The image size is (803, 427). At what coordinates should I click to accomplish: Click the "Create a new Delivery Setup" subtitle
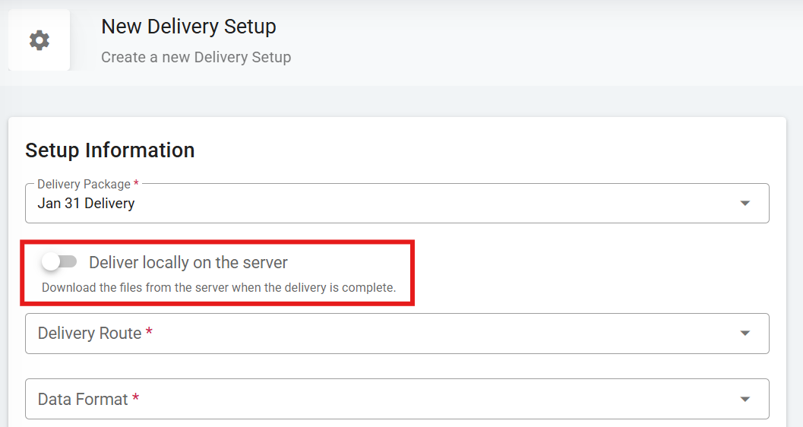196,57
